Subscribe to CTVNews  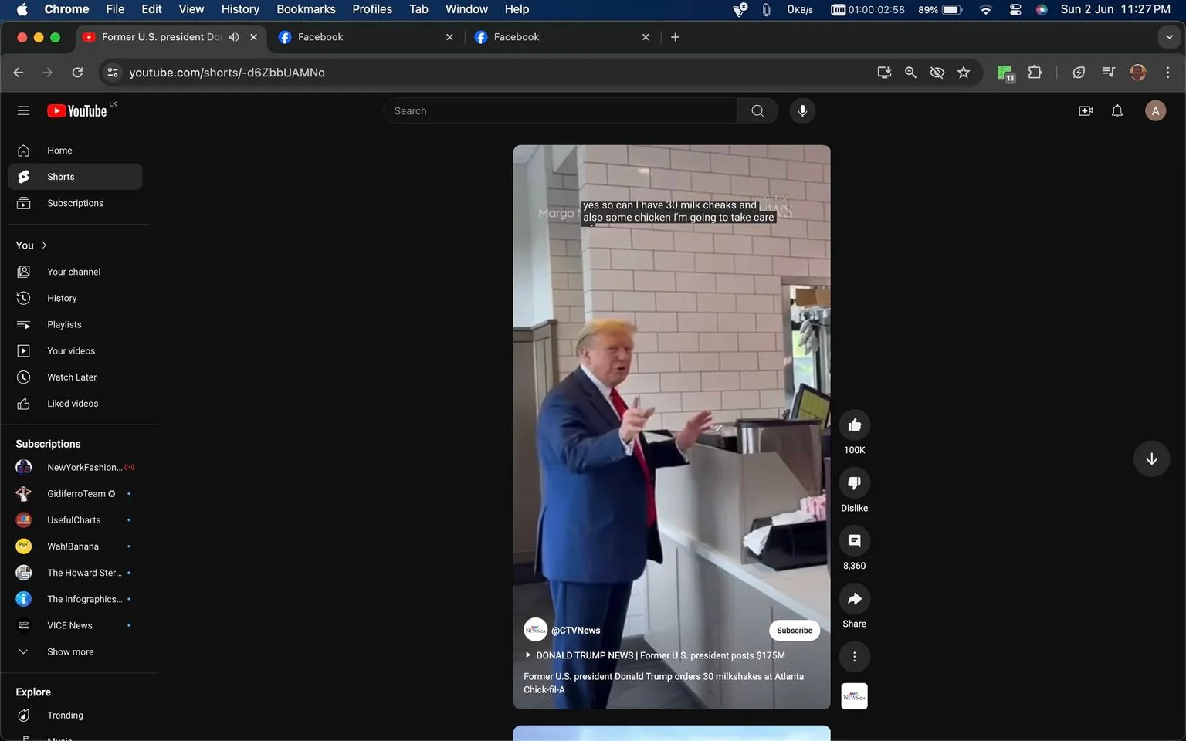click(x=795, y=630)
